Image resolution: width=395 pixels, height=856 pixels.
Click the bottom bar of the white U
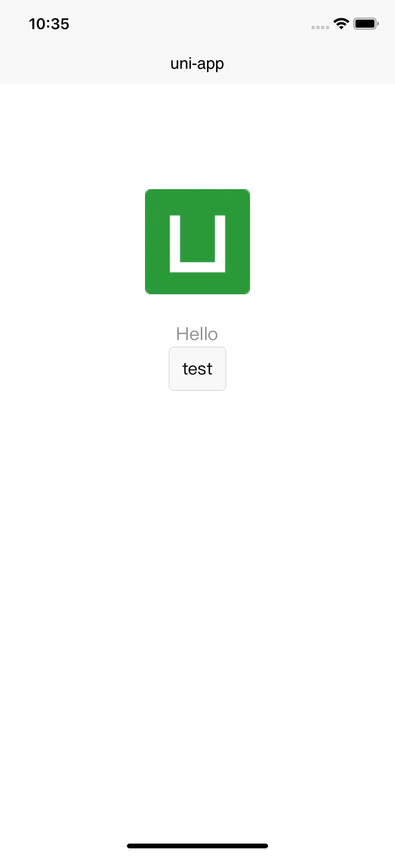point(197,267)
